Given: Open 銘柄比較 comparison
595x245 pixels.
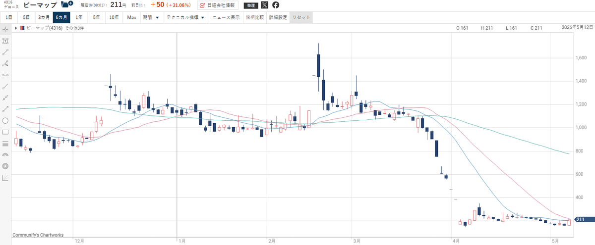Looking at the screenshot, I should click(255, 17).
